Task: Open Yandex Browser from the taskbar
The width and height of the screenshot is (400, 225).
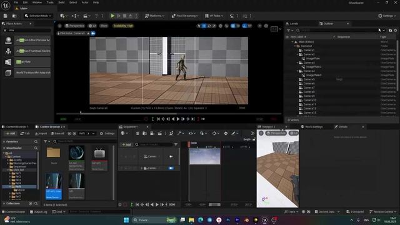Action: coord(219,220)
